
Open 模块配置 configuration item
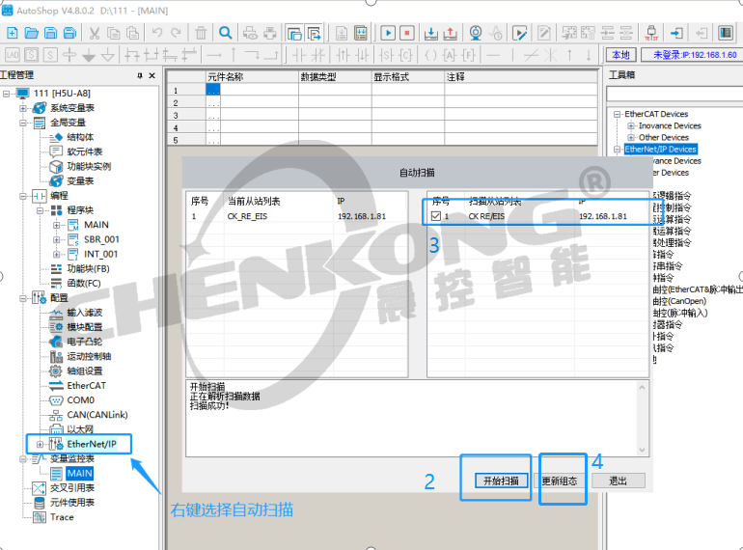click(84, 327)
